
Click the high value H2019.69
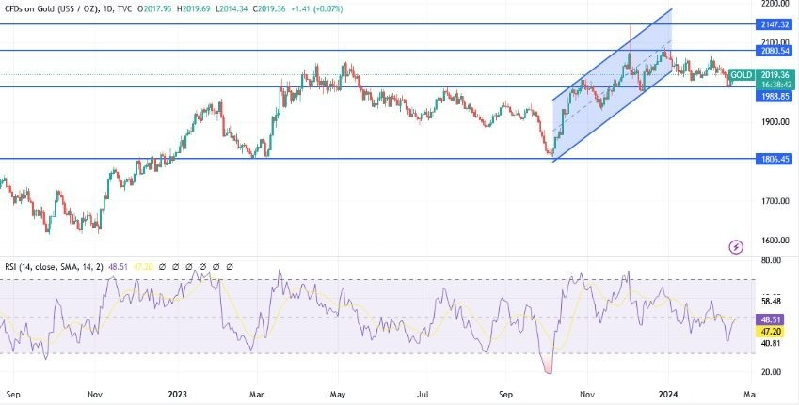194,9
